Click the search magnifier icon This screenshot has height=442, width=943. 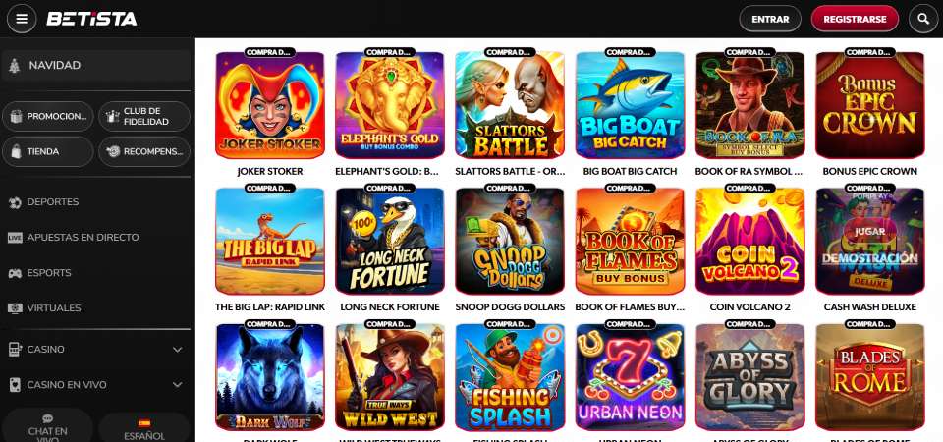(x=923, y=19)
